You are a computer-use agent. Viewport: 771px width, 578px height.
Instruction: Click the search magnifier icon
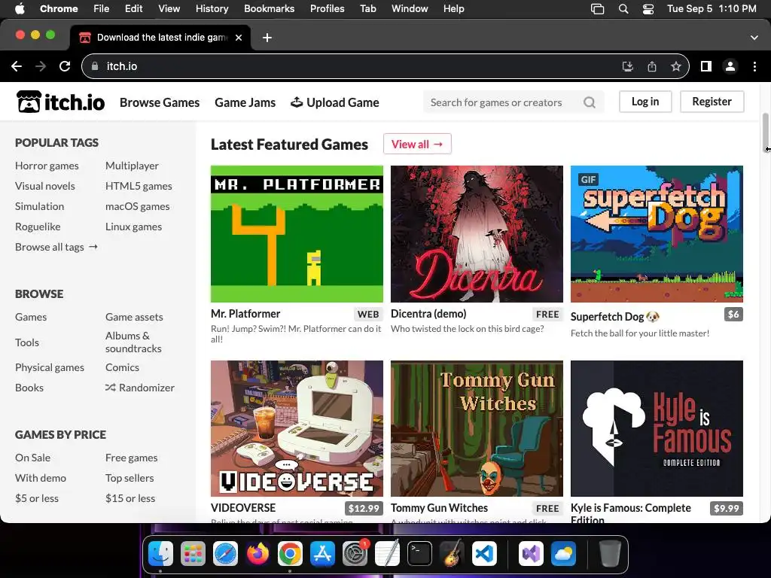[x=589, y=102]
